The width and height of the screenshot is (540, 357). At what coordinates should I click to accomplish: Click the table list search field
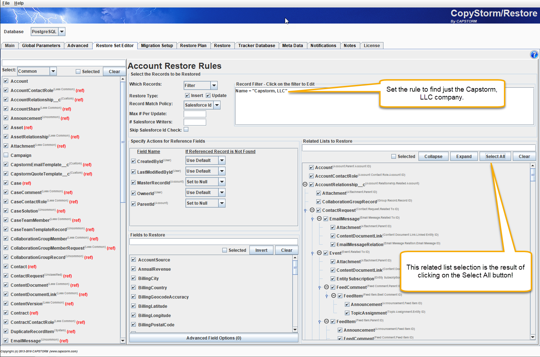64,63
